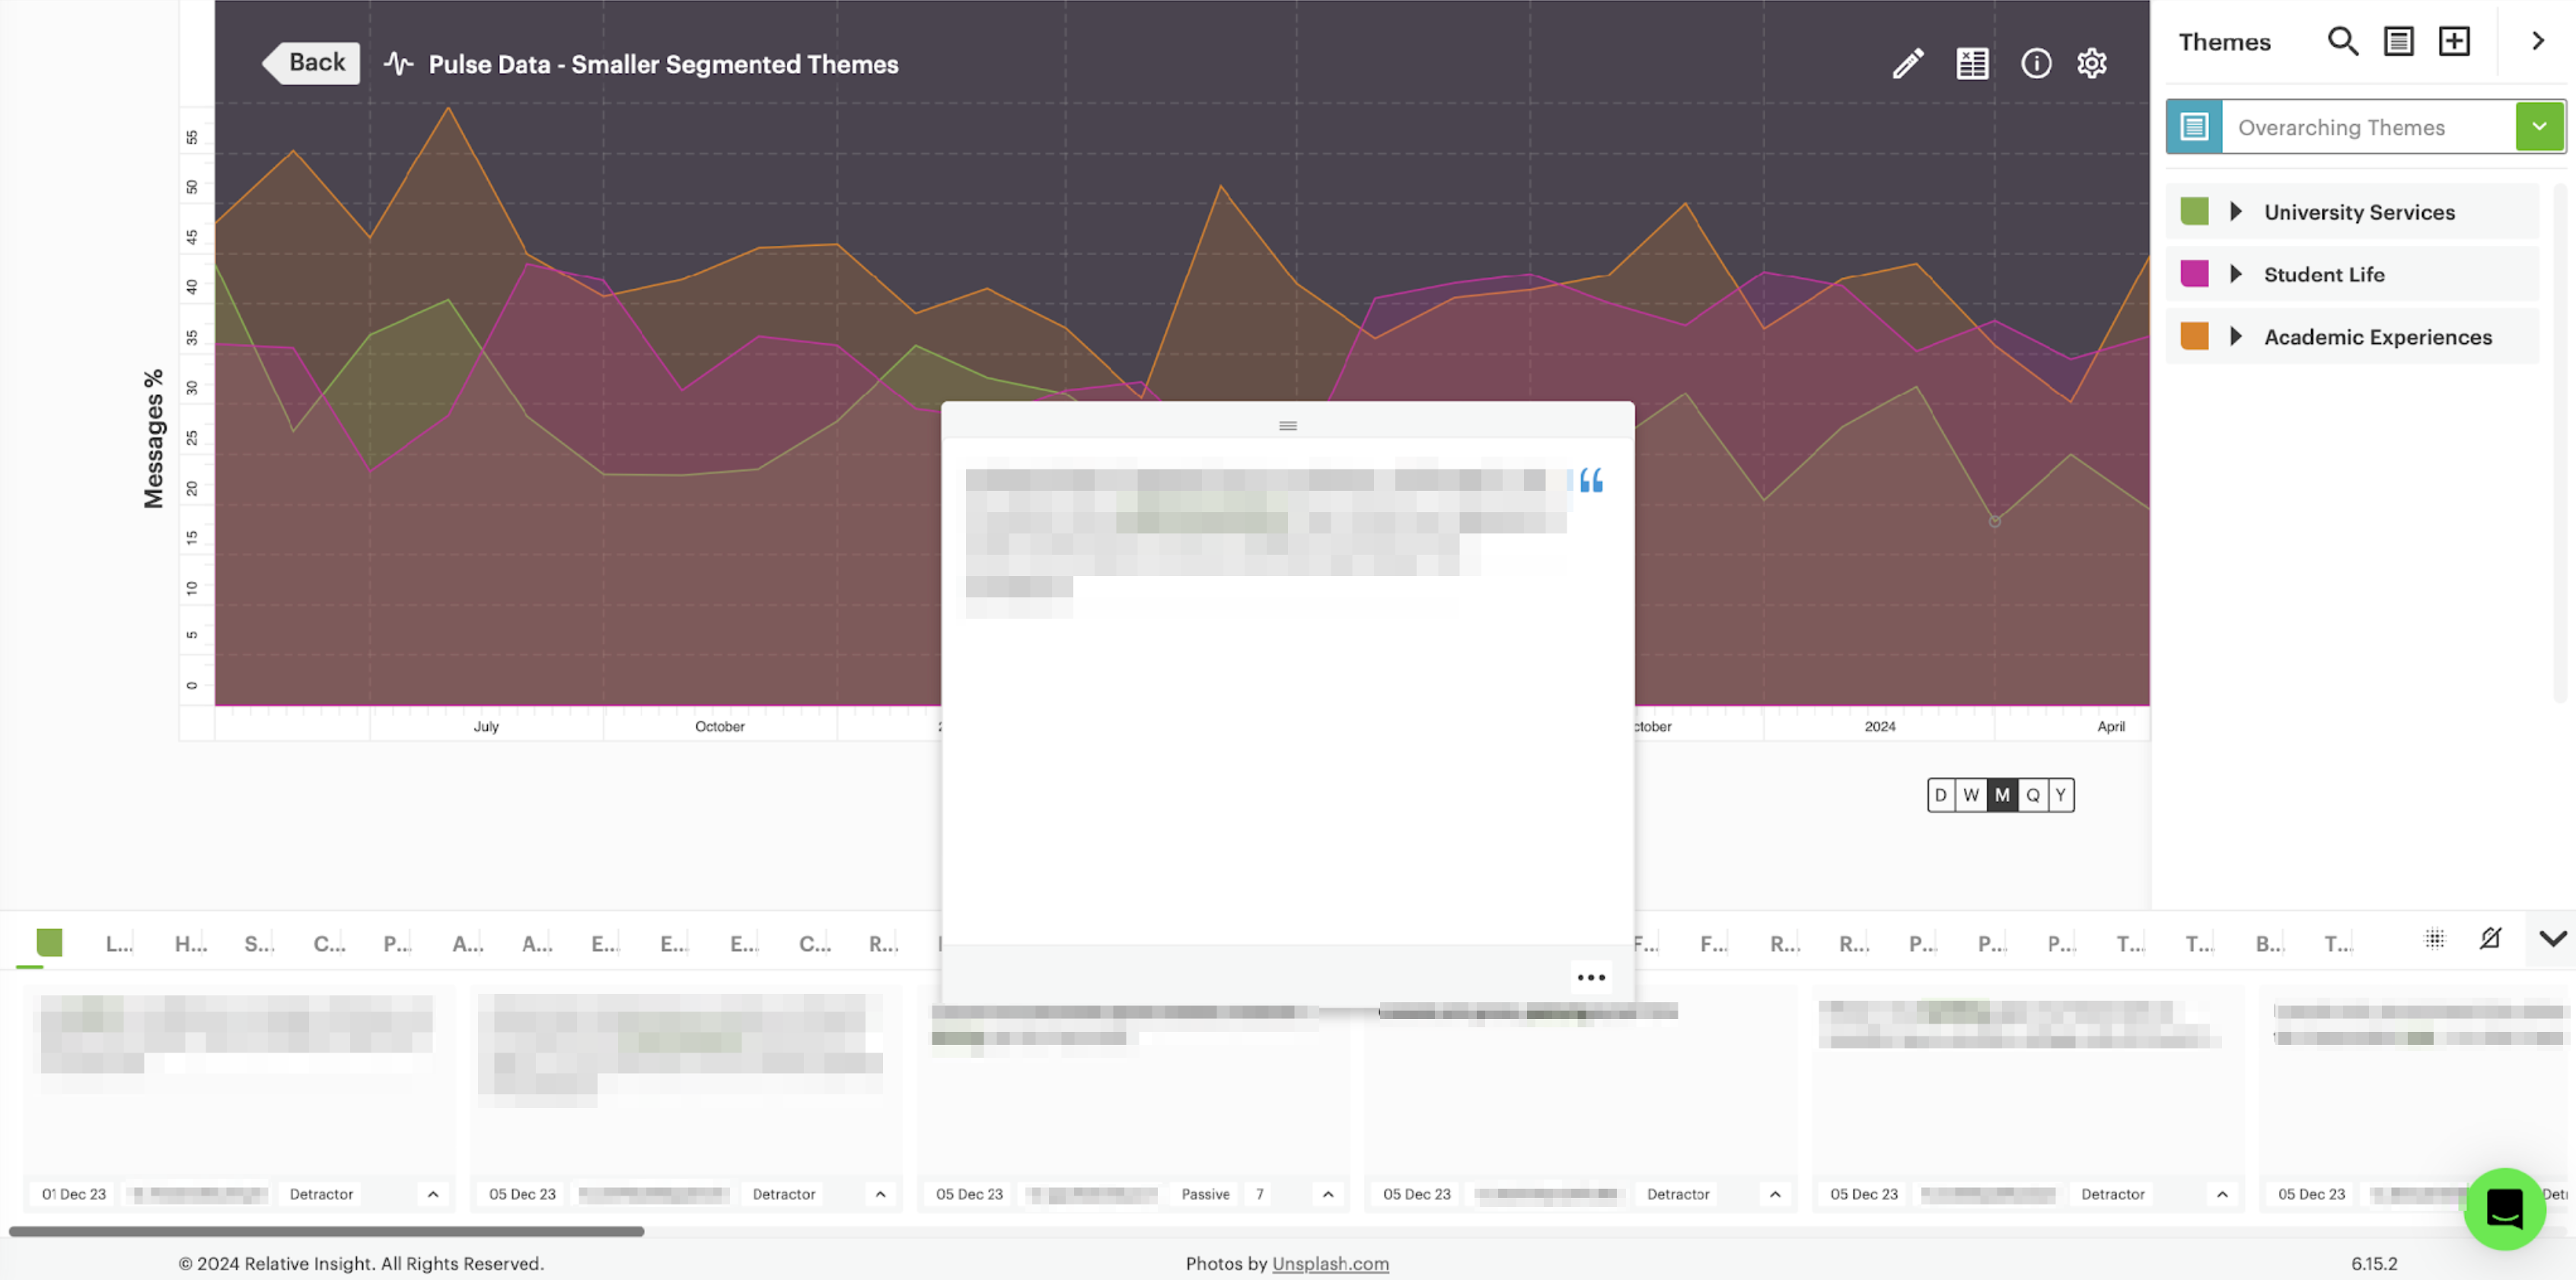Viewport: 2576px width, 1280px height.
Task: Click the Back button
Action: pos(311,63)
